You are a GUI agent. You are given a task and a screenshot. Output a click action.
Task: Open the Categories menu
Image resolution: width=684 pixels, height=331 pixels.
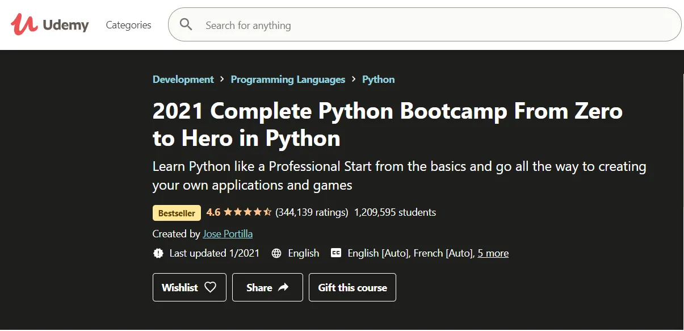129,25
